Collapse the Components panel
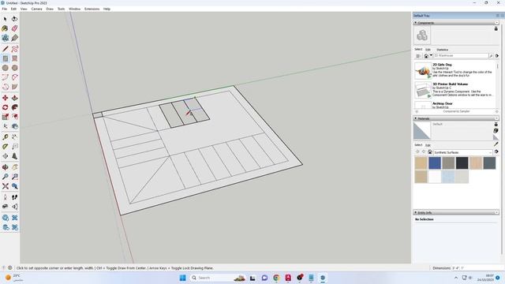Image resolution: width=505 pixels, height=284 pixels. point(416,23)
